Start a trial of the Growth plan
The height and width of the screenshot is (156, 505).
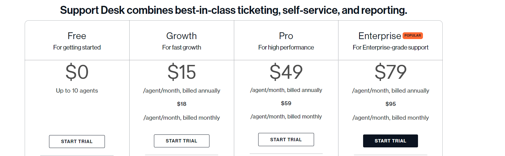(x=181, y=141)
